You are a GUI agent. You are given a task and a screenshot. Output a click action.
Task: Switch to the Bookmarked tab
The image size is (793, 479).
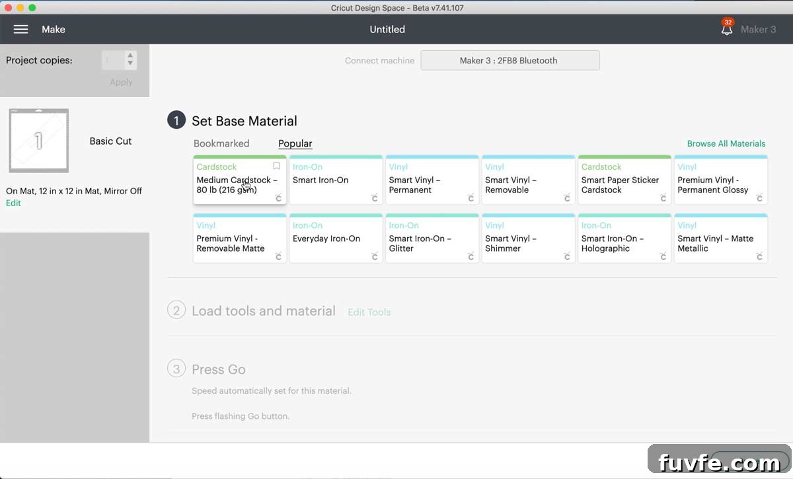(221, 143)
